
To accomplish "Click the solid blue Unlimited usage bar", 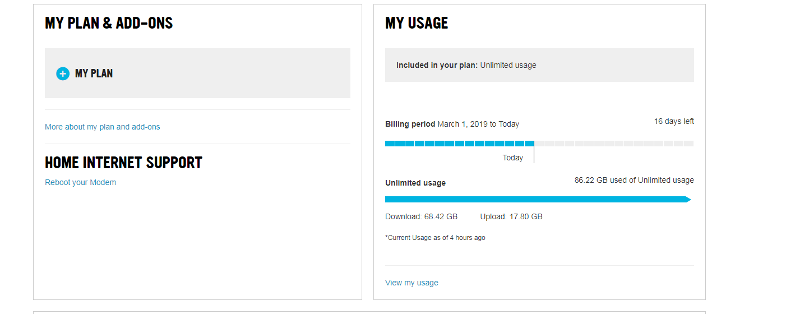I will point(533,199).
